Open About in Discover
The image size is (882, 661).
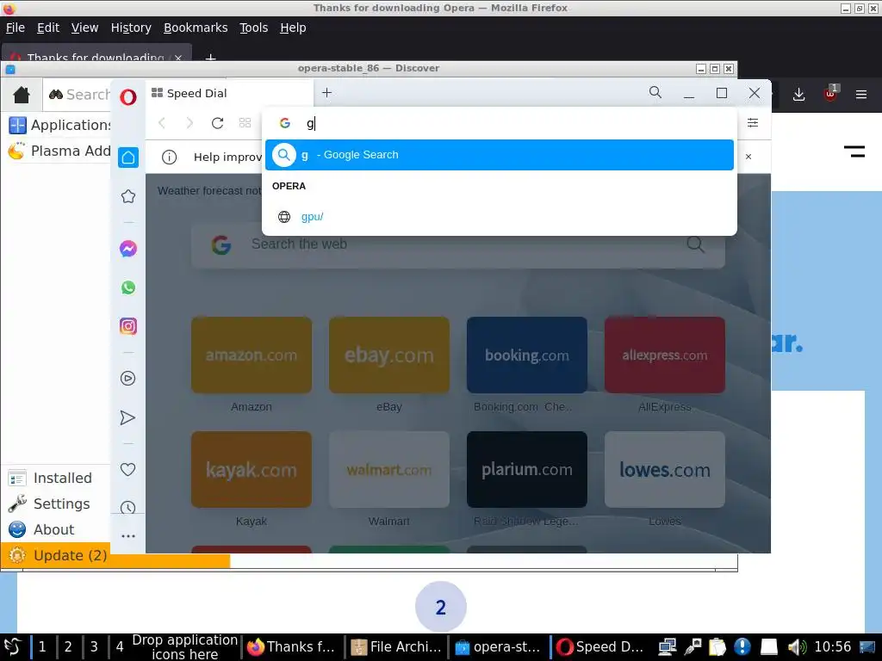pyautogui.click(x=55, y=530)
